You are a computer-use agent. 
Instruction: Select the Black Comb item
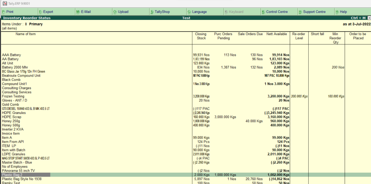tap(11, 80)
